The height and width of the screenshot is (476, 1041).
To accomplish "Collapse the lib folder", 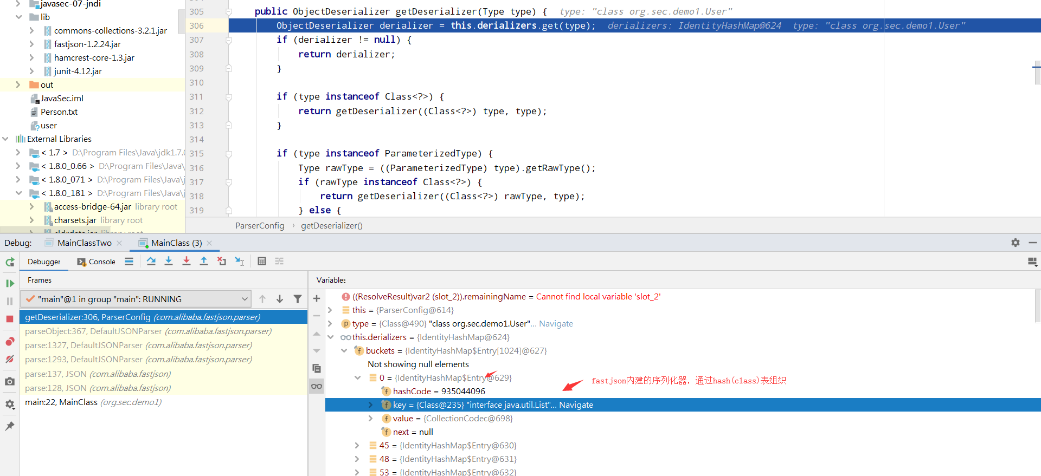I will tap(18, 17).
